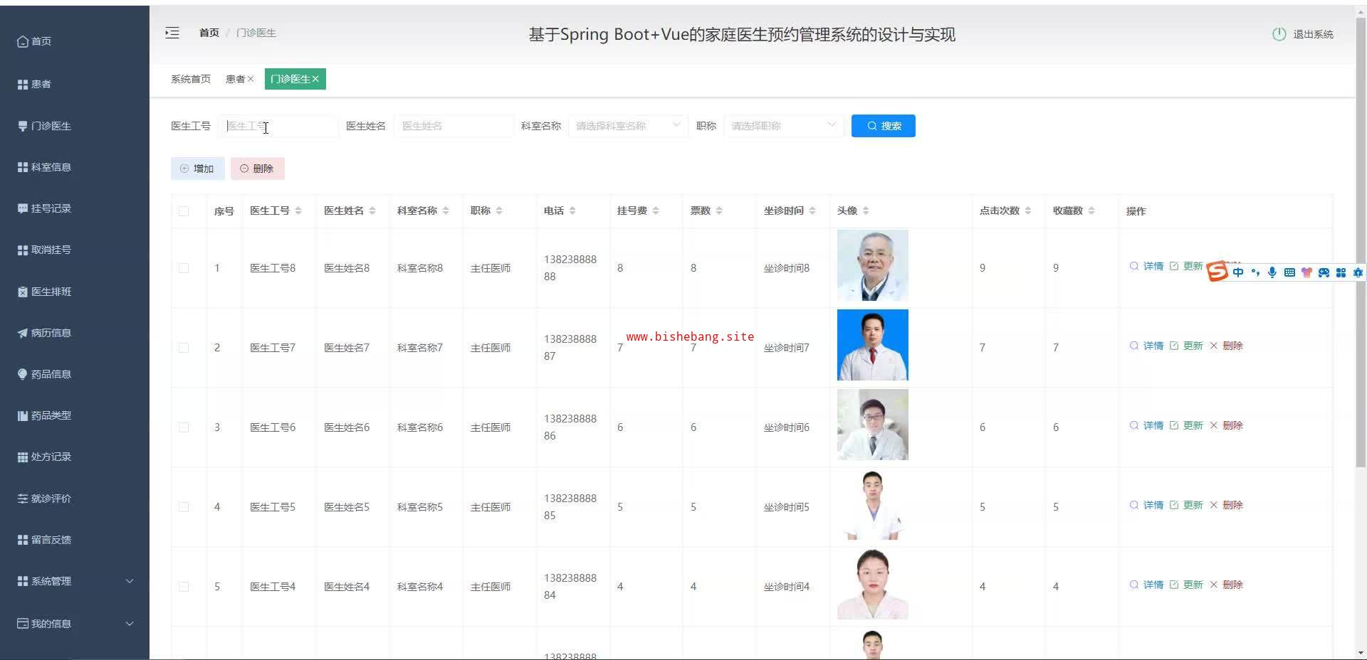
Task: Check the row checkbox for 医生工号7
Action: [x=184, y=348]
